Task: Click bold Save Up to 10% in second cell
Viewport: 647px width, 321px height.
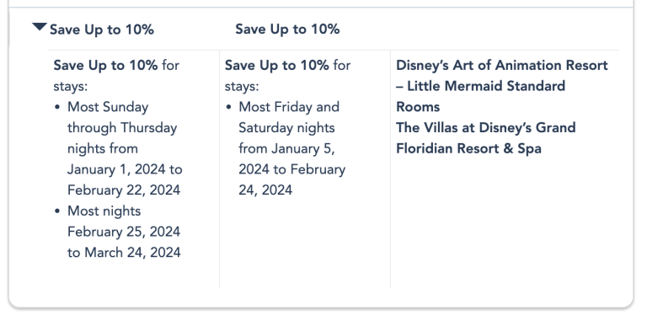Action: tap(277, 65)
